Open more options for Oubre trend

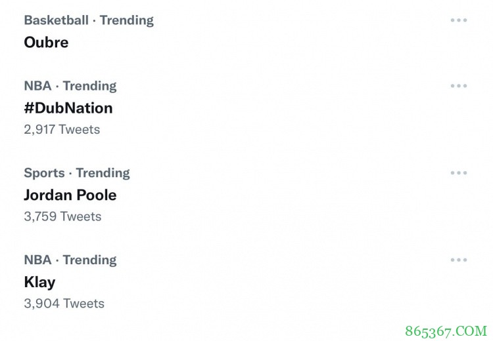point(458,20)
